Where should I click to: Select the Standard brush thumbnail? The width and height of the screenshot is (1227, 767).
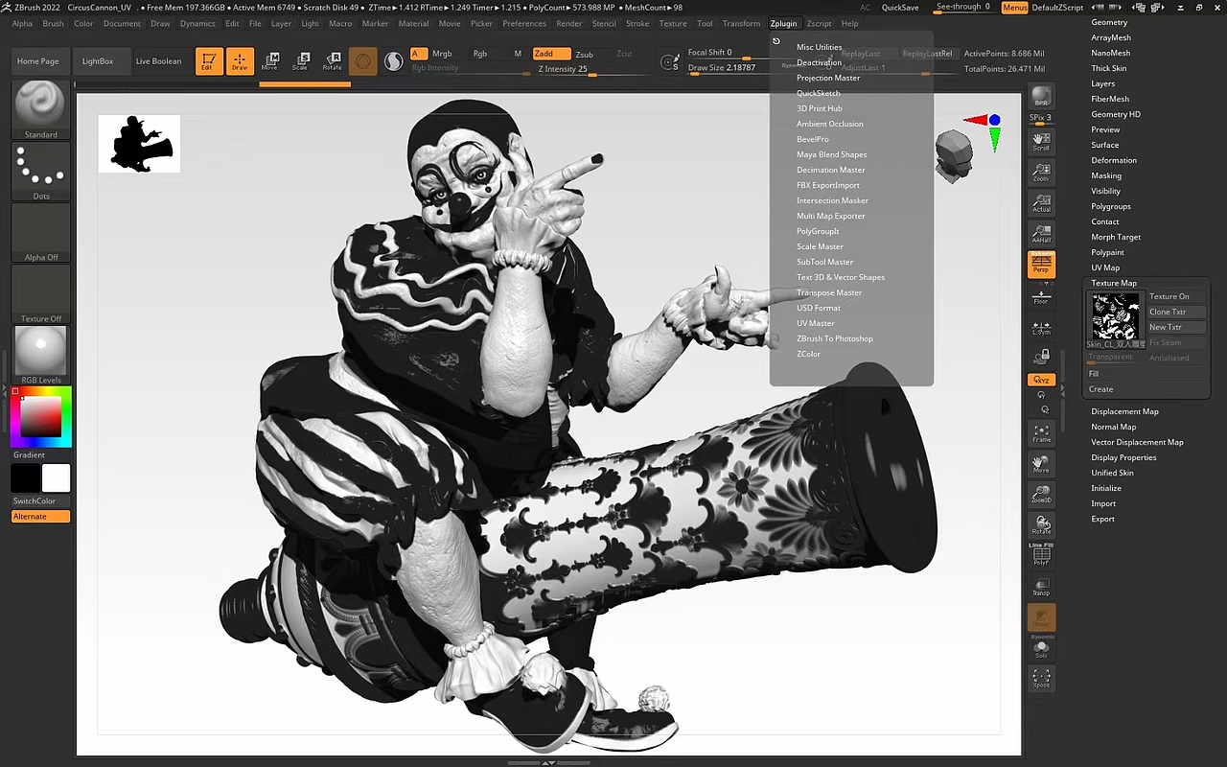point(41,109)
